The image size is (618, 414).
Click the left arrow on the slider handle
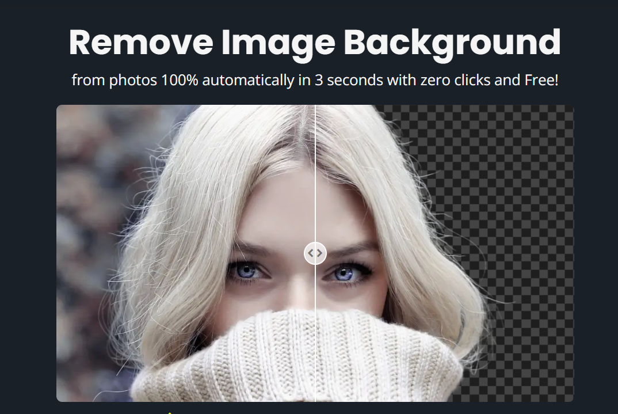click(x=311, y=253)
